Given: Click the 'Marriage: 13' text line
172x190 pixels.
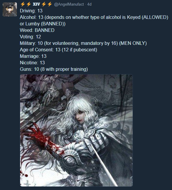Looking at the screenshot, I should click(33, 56).
